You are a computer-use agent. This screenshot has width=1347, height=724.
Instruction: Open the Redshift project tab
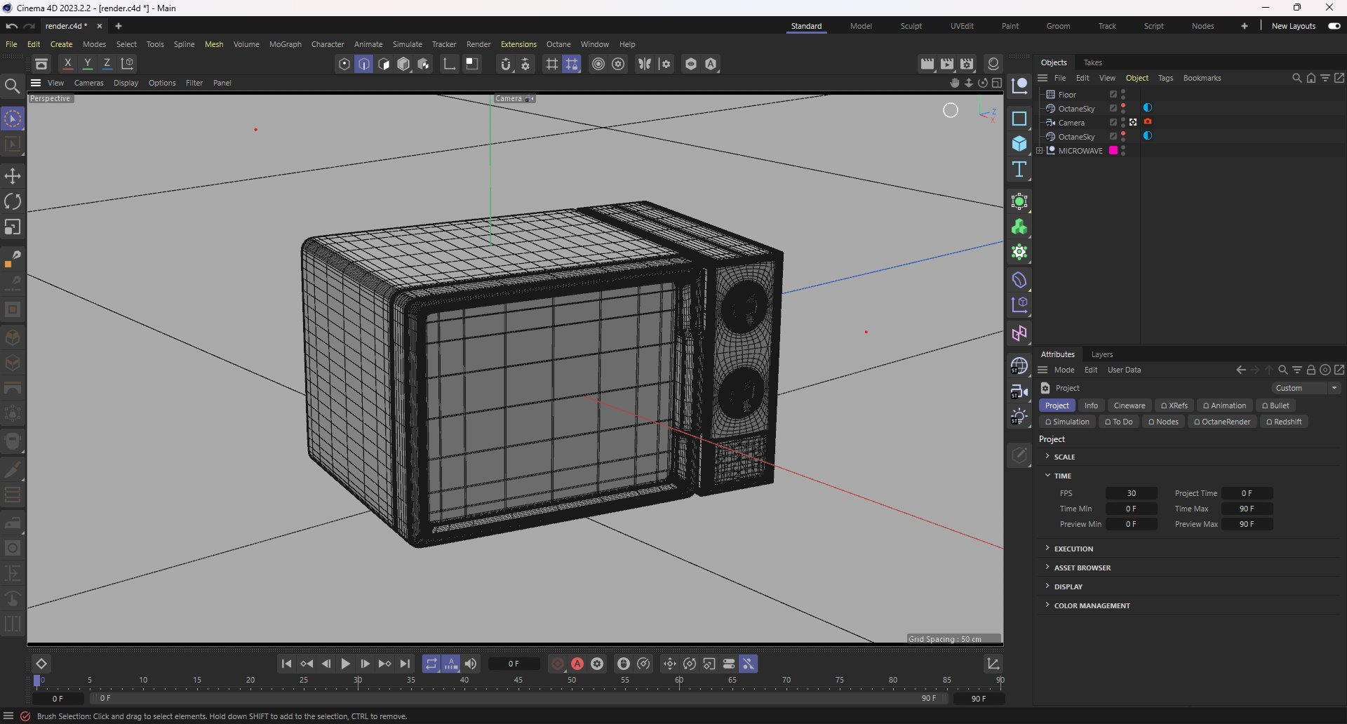(x=1284, y=422)
